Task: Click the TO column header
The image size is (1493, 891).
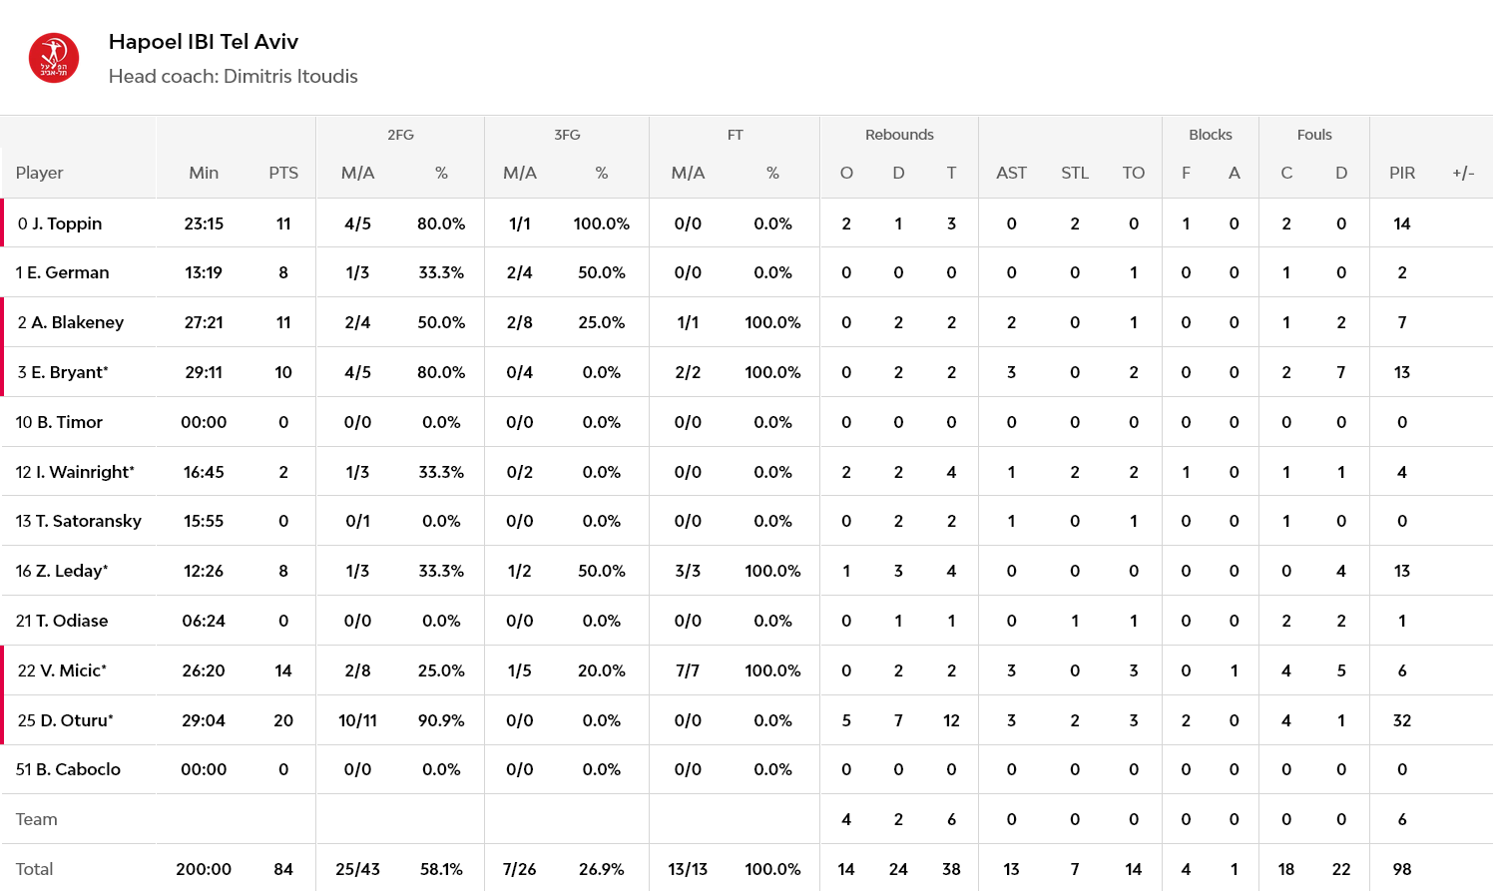Action: (x=1134, y=173)
